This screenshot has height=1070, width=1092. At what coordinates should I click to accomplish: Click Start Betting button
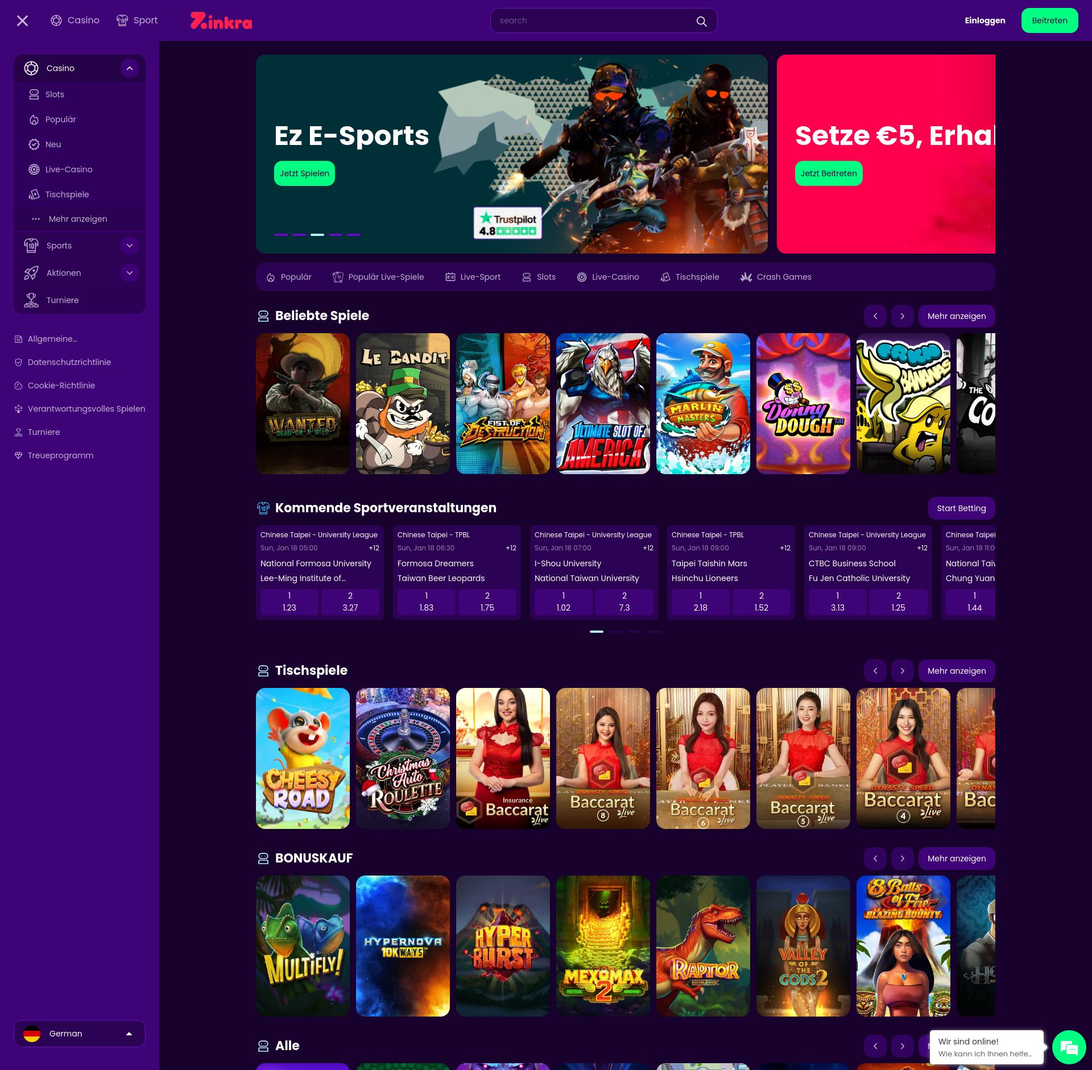pos(961,508)
